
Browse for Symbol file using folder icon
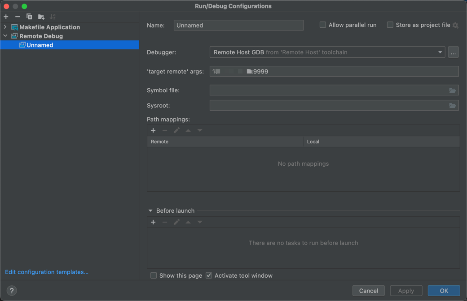coord(453,90)
